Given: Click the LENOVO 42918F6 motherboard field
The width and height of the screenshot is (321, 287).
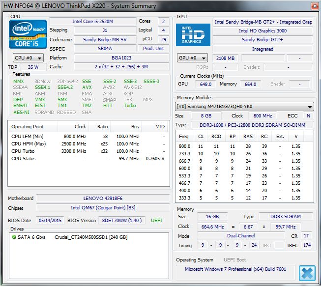Looking at the screenshot, I should 103,199.
